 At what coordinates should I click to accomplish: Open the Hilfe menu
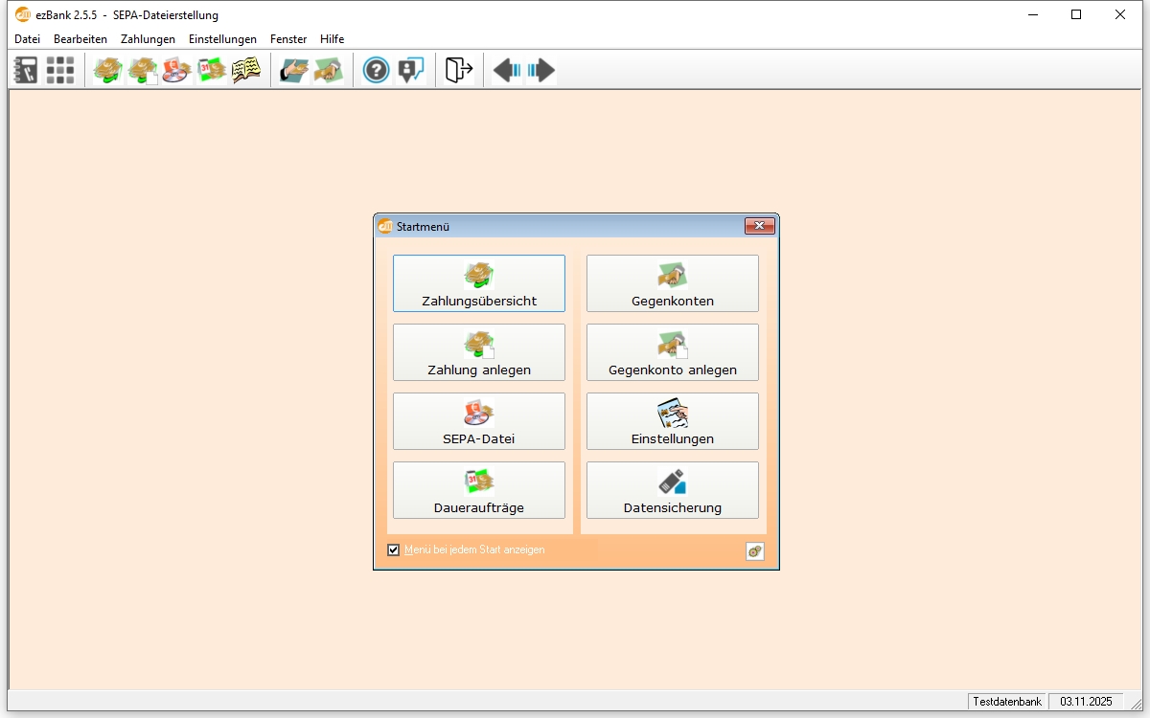(x=332, y=39)
